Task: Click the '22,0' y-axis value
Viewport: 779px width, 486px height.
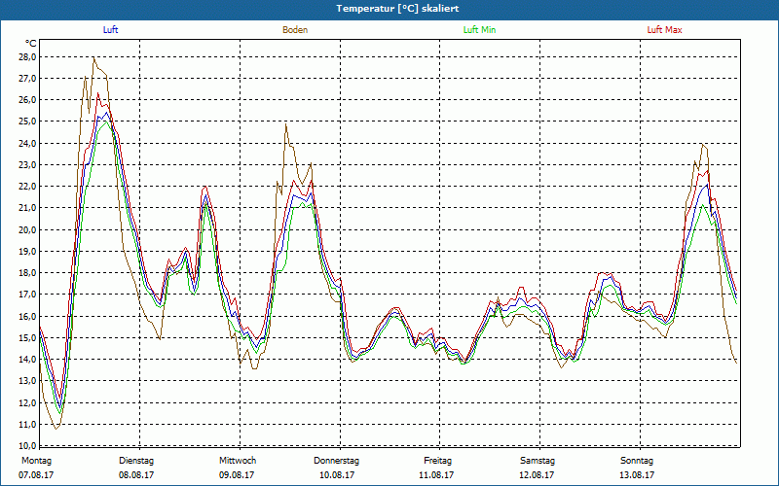Action: (28, 187)
